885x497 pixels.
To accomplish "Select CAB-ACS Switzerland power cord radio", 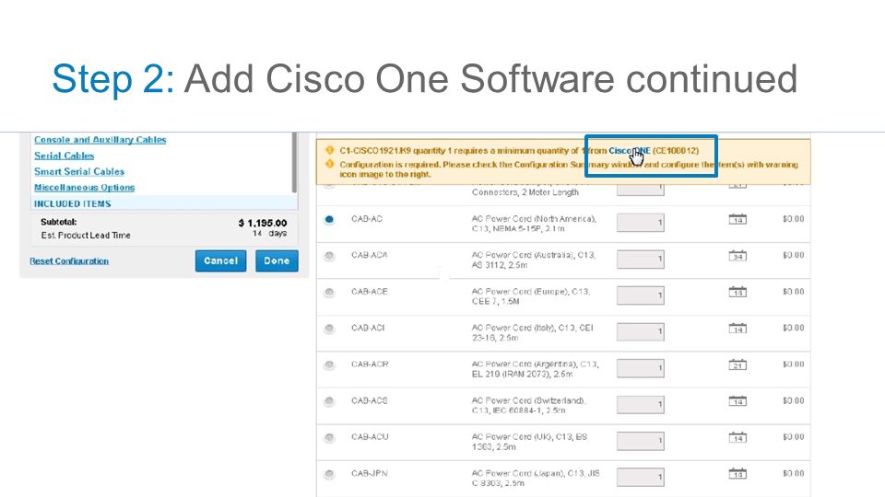I will 329,401.
